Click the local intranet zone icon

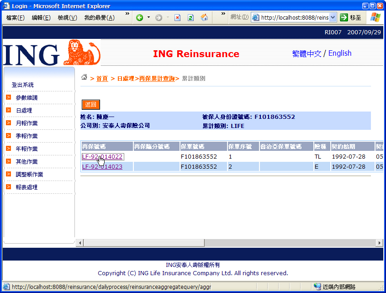click(317, 287)
